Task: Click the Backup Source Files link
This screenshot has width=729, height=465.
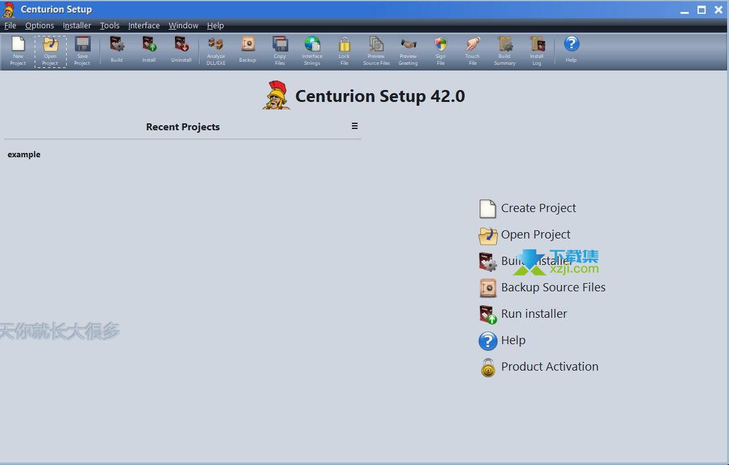Action: tap(553, 288)
